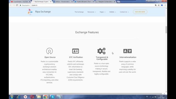Open The Exchange nav link
This screenshot has width=176, height=99.
(x=79, y=12)
